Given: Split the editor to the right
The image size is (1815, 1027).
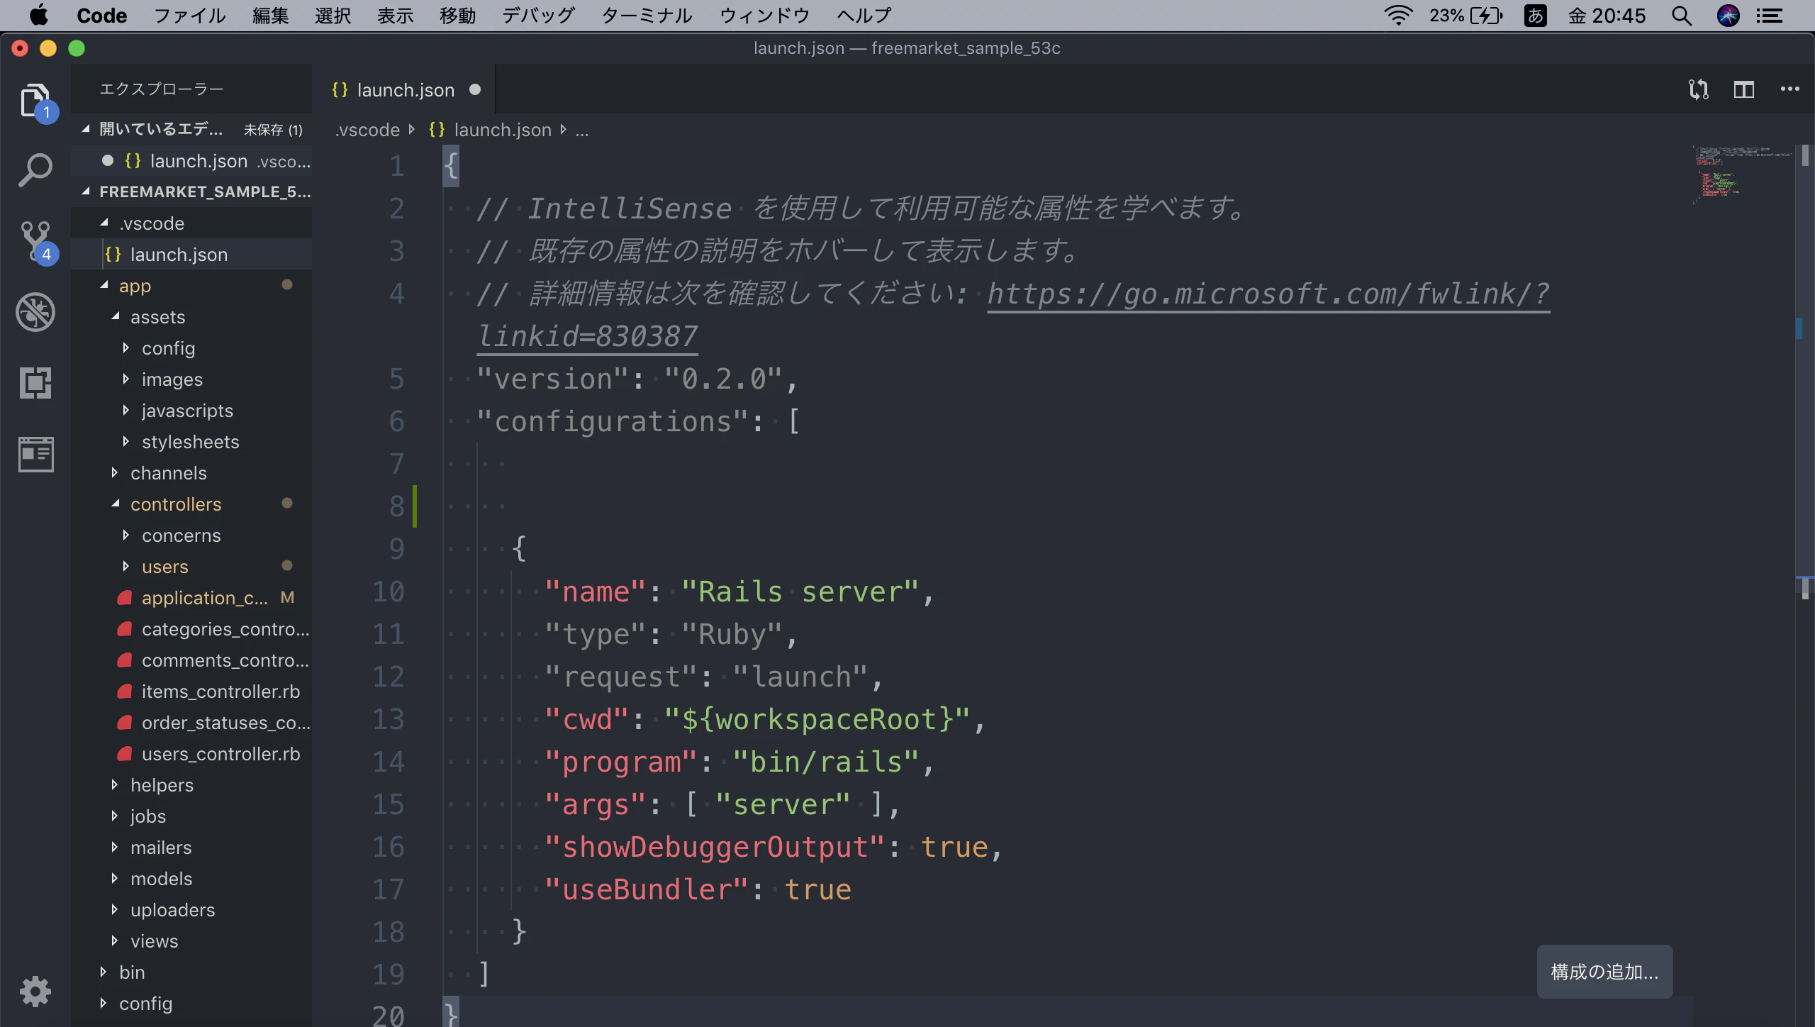Looking at the screenshot, I should pos(1744,89).
